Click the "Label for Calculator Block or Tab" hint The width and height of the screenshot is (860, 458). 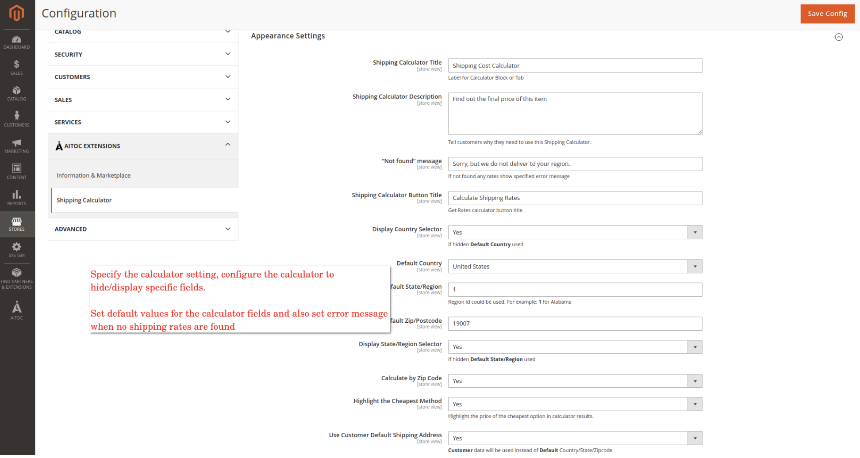tap(485, 78)
